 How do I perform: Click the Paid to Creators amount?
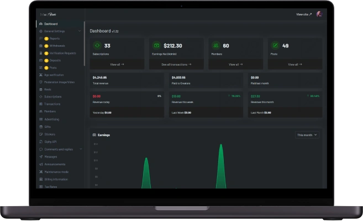click(x=178, y=78)
